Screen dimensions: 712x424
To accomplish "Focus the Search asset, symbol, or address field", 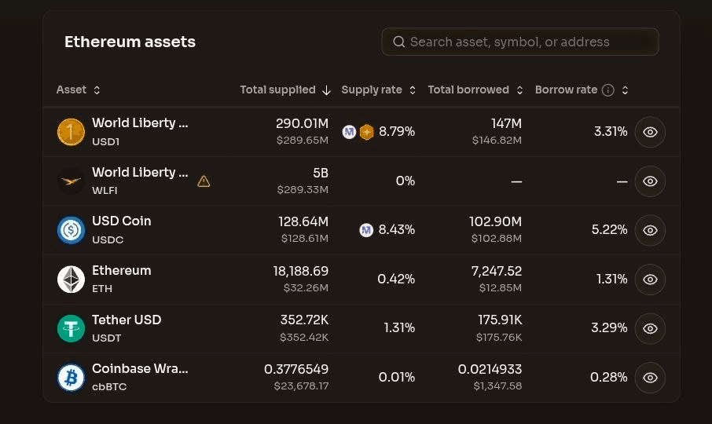I will 520,42.
